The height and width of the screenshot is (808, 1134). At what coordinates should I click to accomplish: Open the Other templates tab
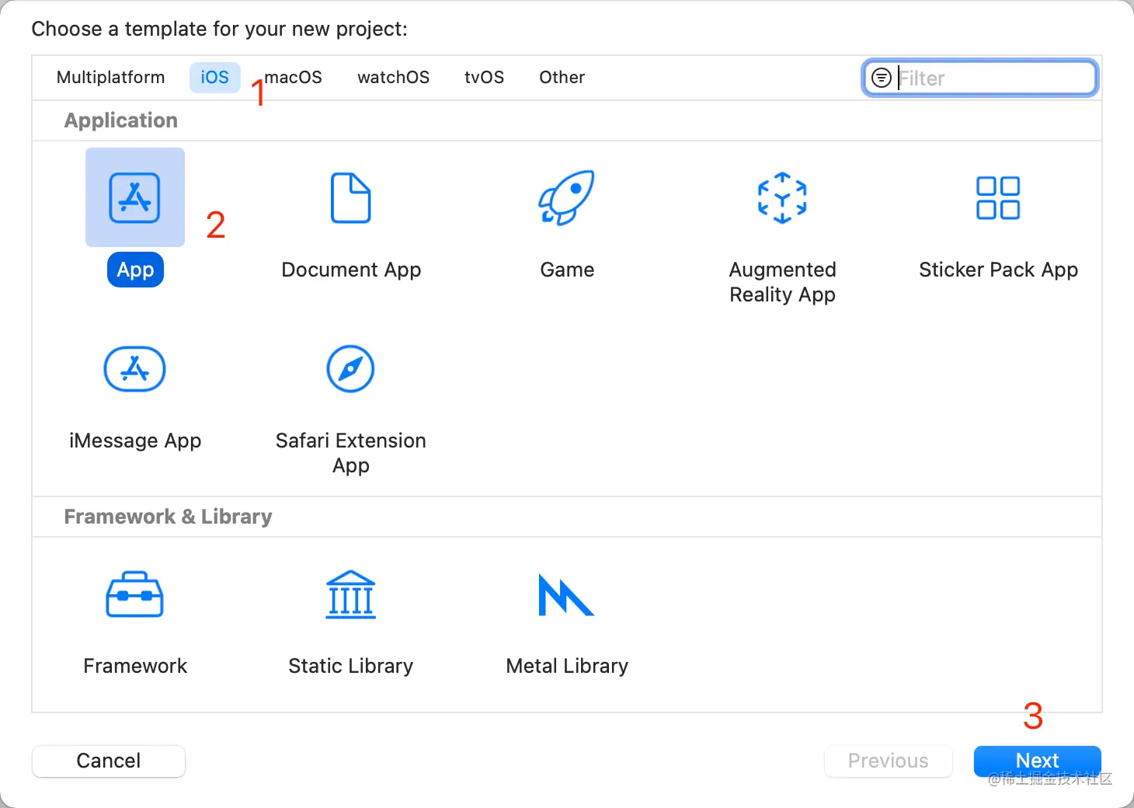tap(562, 77)
